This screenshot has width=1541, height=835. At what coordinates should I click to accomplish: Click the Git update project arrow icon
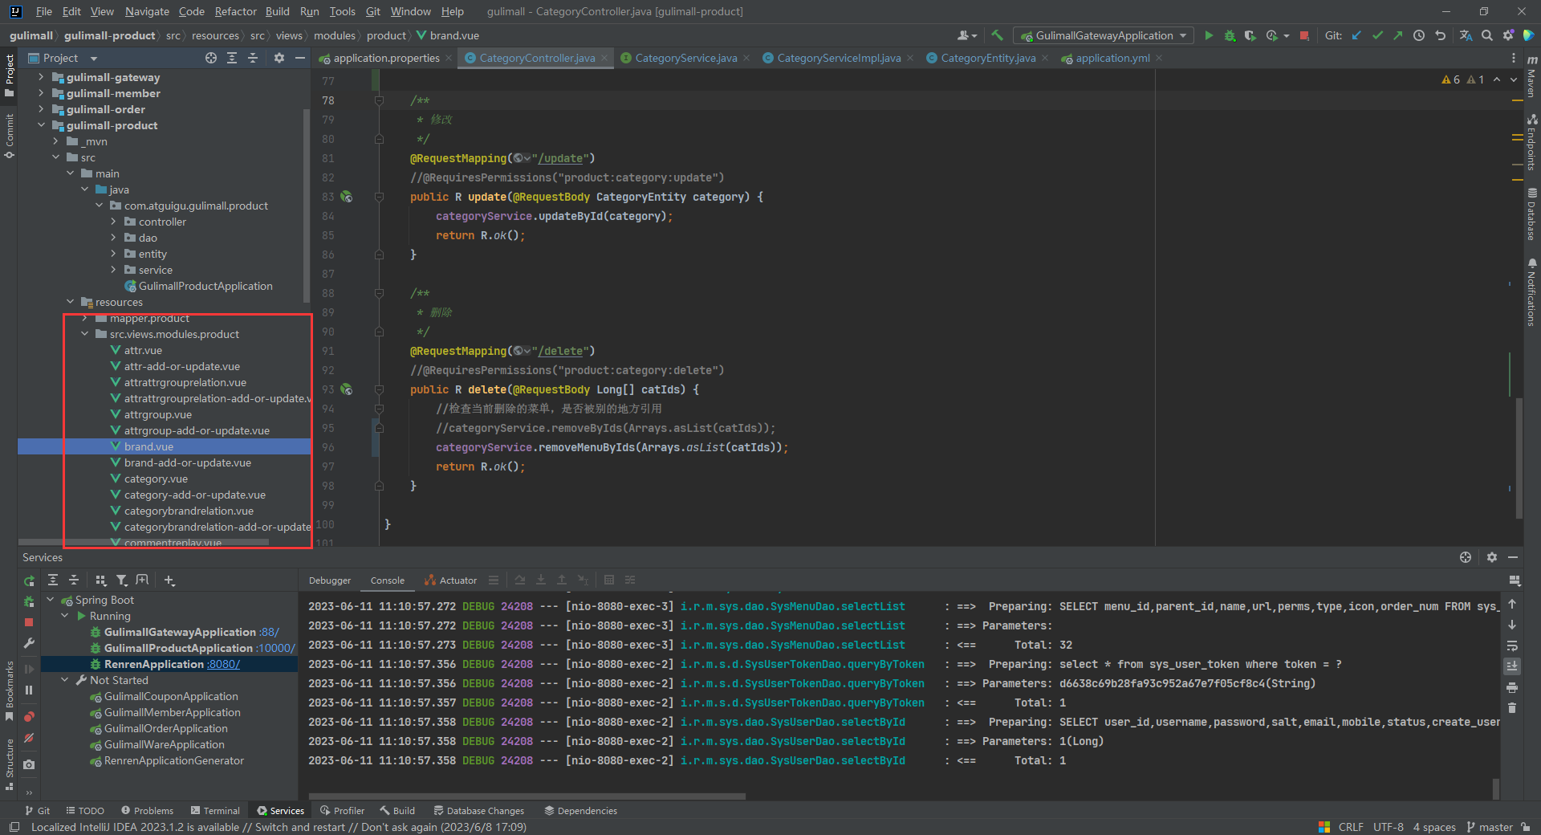coord(1356,35)
